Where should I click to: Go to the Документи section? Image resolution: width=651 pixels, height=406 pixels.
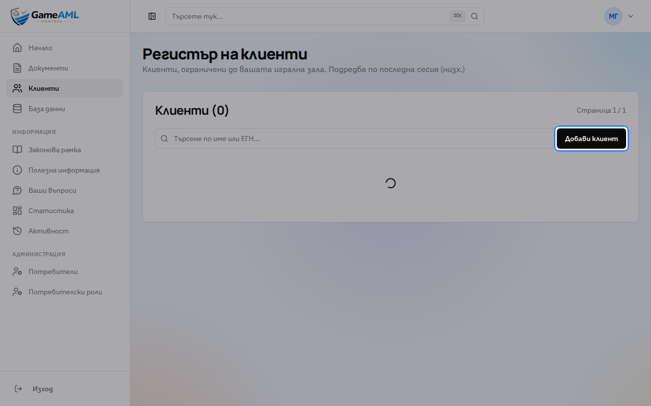click(x=65, y=68)
